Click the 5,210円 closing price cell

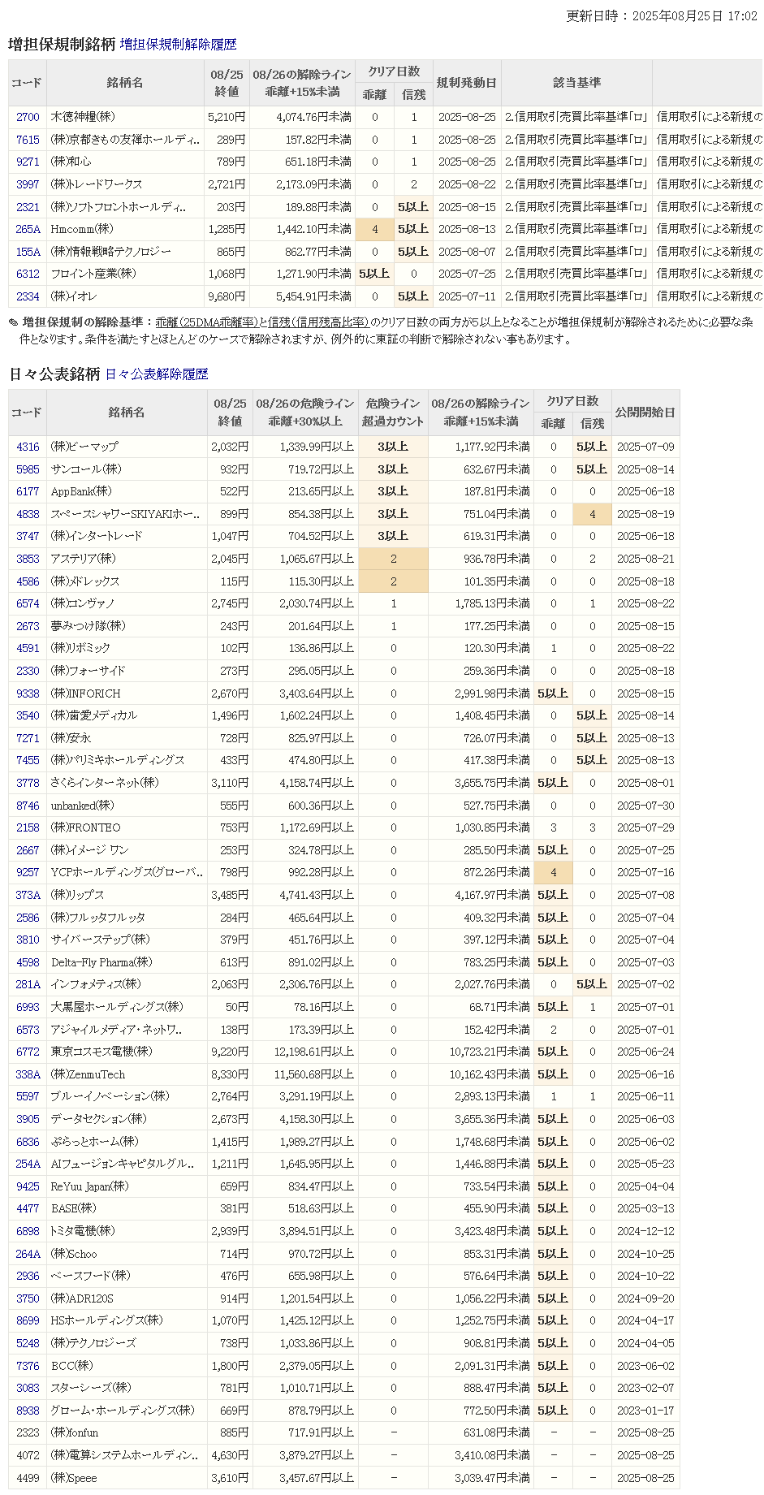(227, 117)
